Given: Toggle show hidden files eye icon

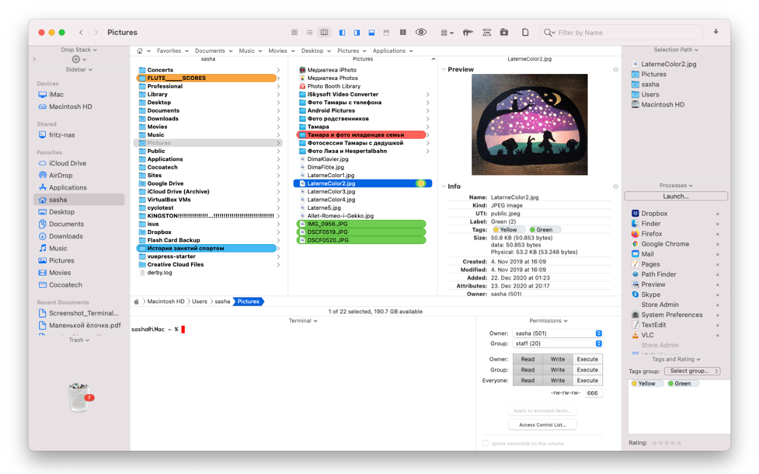Looking at the screenshot, I should [421, 32].
